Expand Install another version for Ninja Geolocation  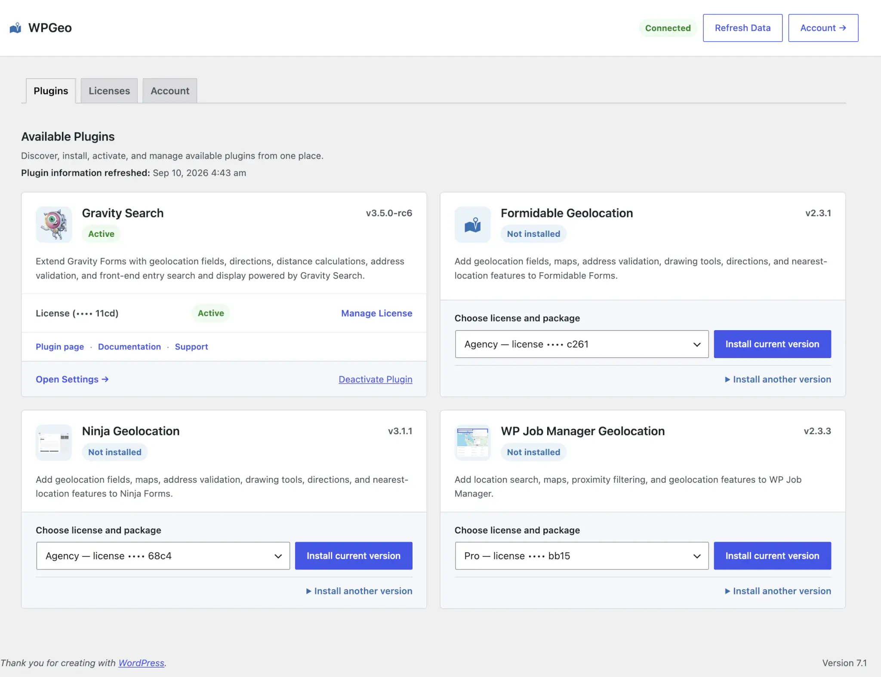[359, 591]
